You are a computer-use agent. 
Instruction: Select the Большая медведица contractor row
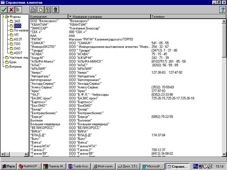45,124
